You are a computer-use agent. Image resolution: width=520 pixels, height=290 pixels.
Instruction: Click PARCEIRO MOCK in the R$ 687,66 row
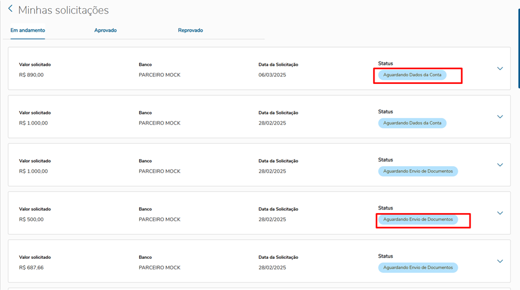coord(160,268)
